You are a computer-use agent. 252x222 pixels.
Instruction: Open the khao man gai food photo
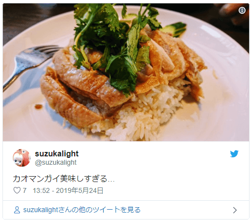126,72
